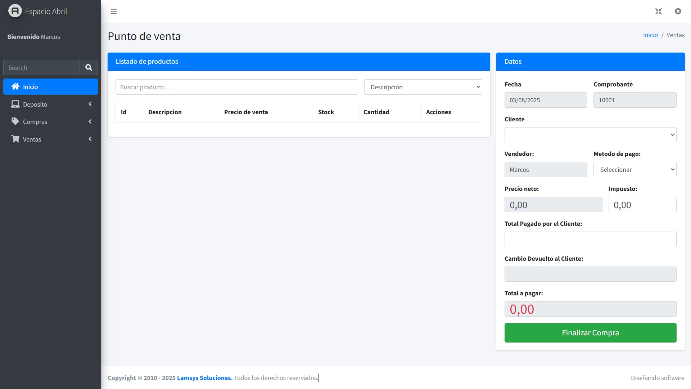Click the house icon beside Inicio
691x389 pixels.
tap(15, 86)
